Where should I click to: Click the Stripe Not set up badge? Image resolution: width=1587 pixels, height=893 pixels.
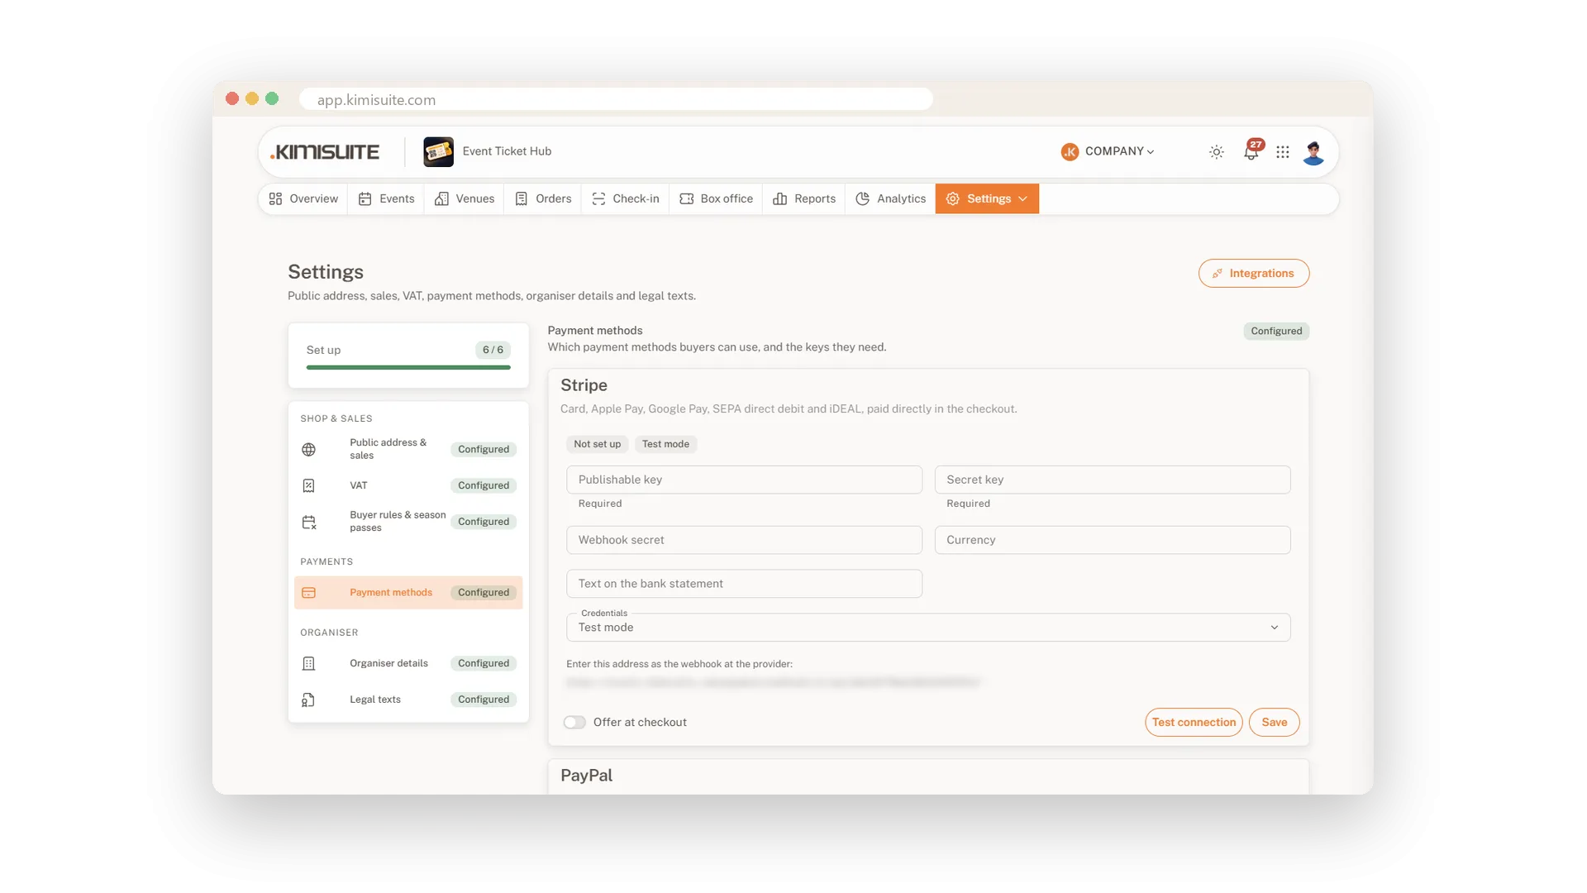597,444
